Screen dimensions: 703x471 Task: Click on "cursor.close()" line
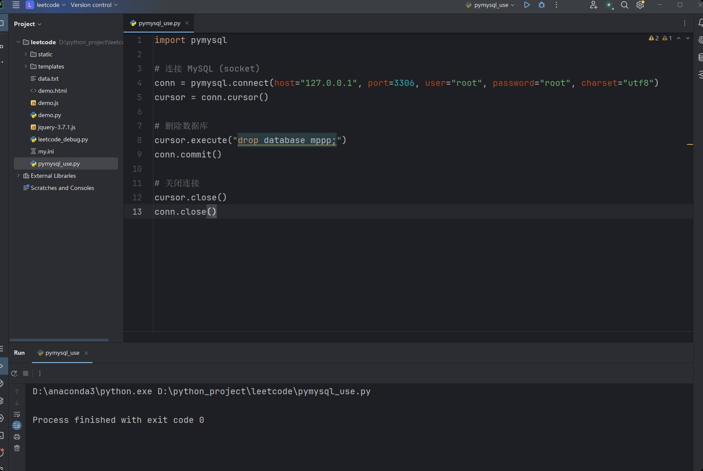(x=190, y=197)
